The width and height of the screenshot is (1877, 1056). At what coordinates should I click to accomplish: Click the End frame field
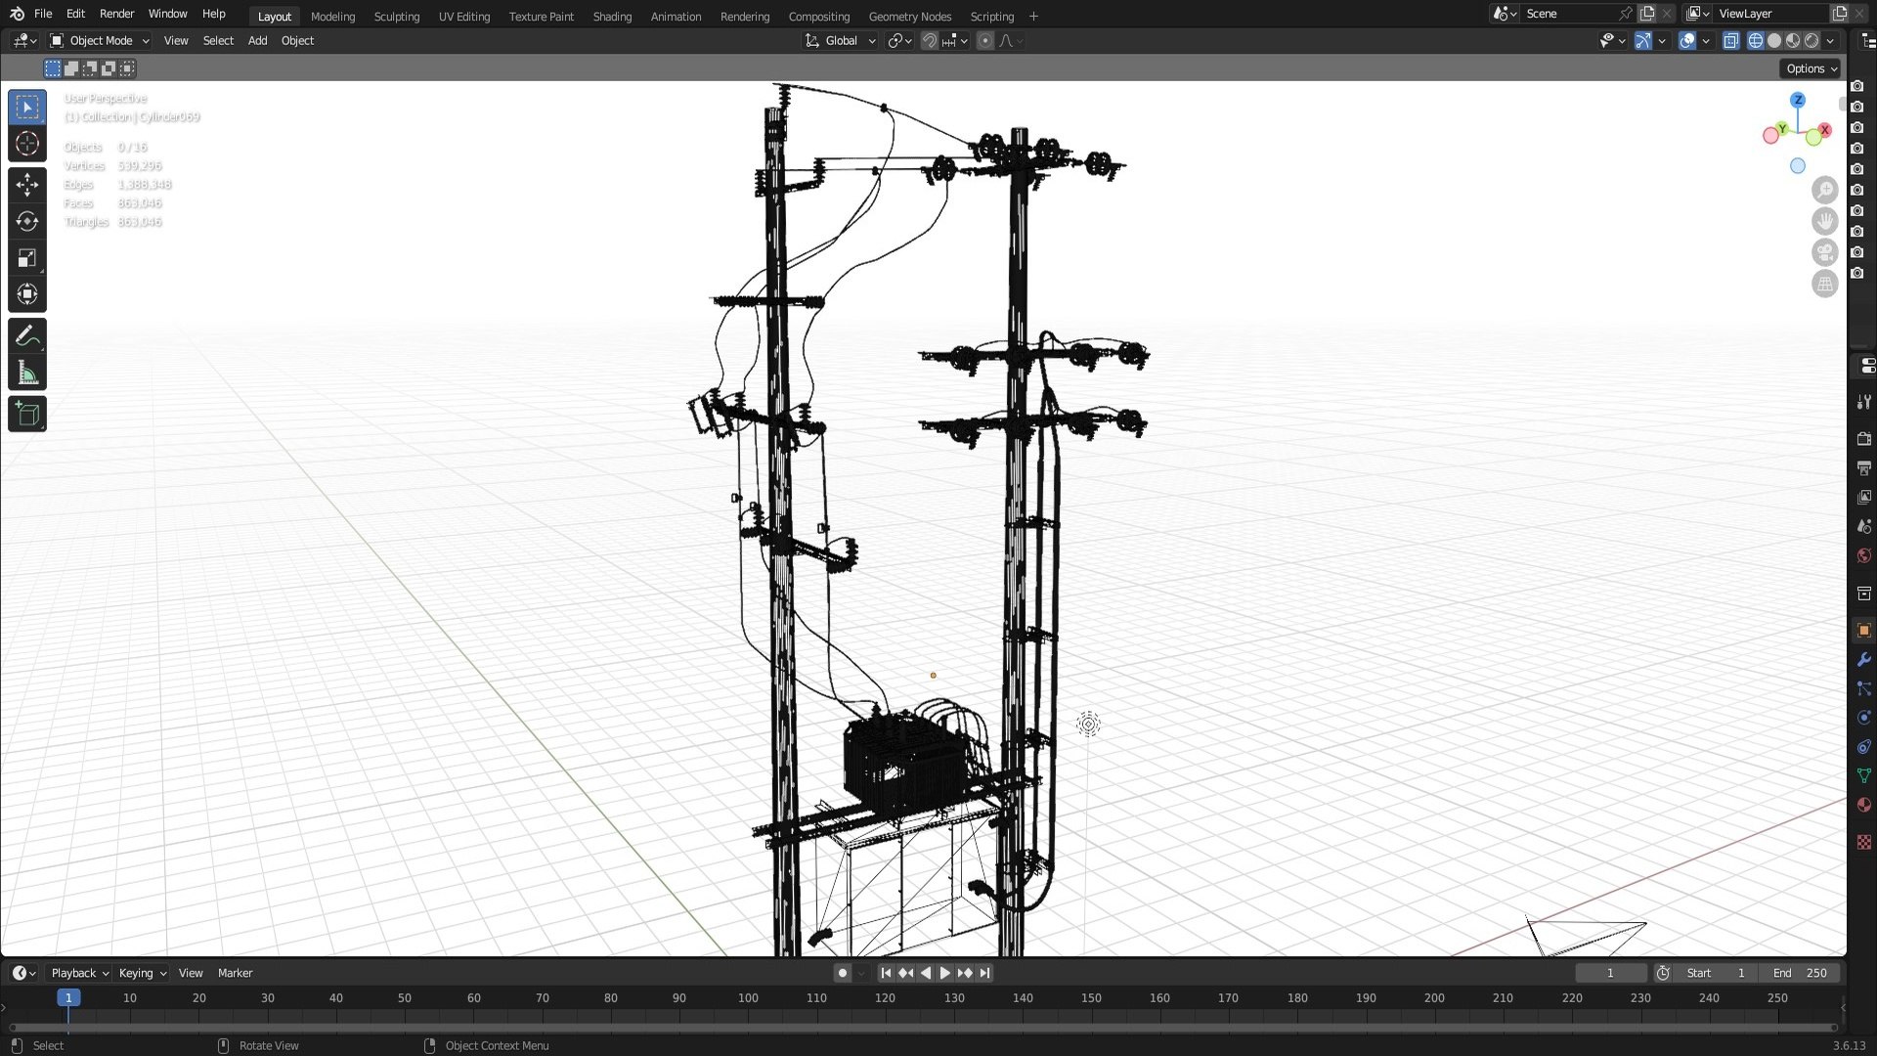(x=1800, y=973)
